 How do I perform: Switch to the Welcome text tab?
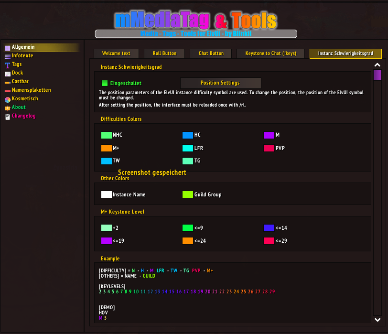(x=116, y=54)
